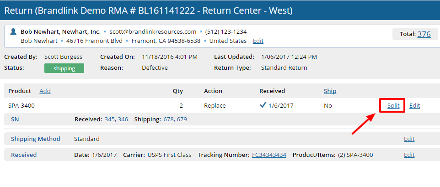Open shipping serial number 679
This screenshot has width=440, height=187.
point(182,119)
